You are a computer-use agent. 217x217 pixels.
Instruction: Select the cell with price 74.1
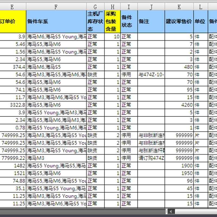click(13, 90)
